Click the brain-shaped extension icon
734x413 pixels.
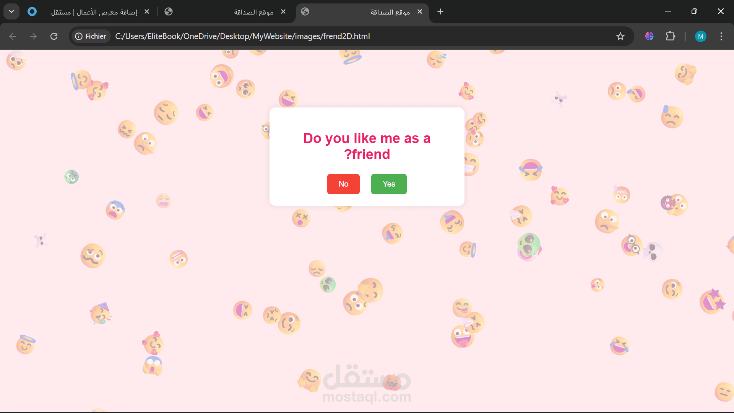[x=649, y=36]
